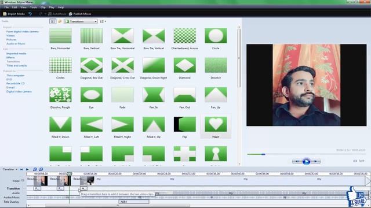Open the Play menu

pyautogui.click(x=52, y=8)
